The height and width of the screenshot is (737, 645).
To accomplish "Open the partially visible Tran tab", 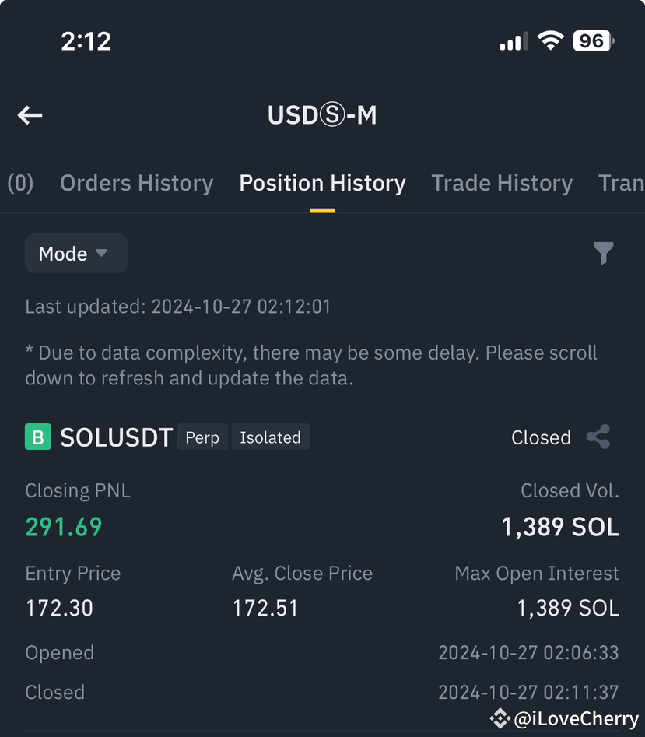I will (621, 183).
